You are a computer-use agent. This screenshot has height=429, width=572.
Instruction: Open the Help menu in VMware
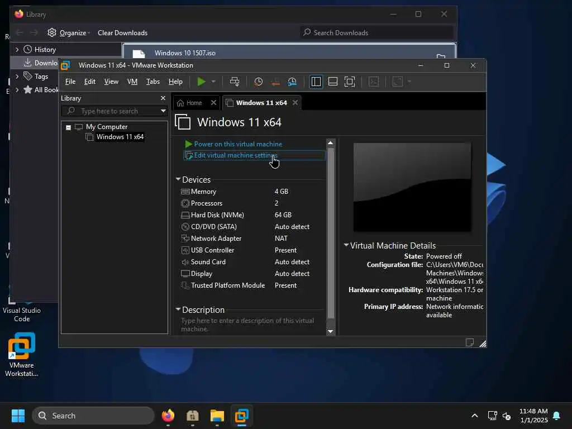point(175,82)
